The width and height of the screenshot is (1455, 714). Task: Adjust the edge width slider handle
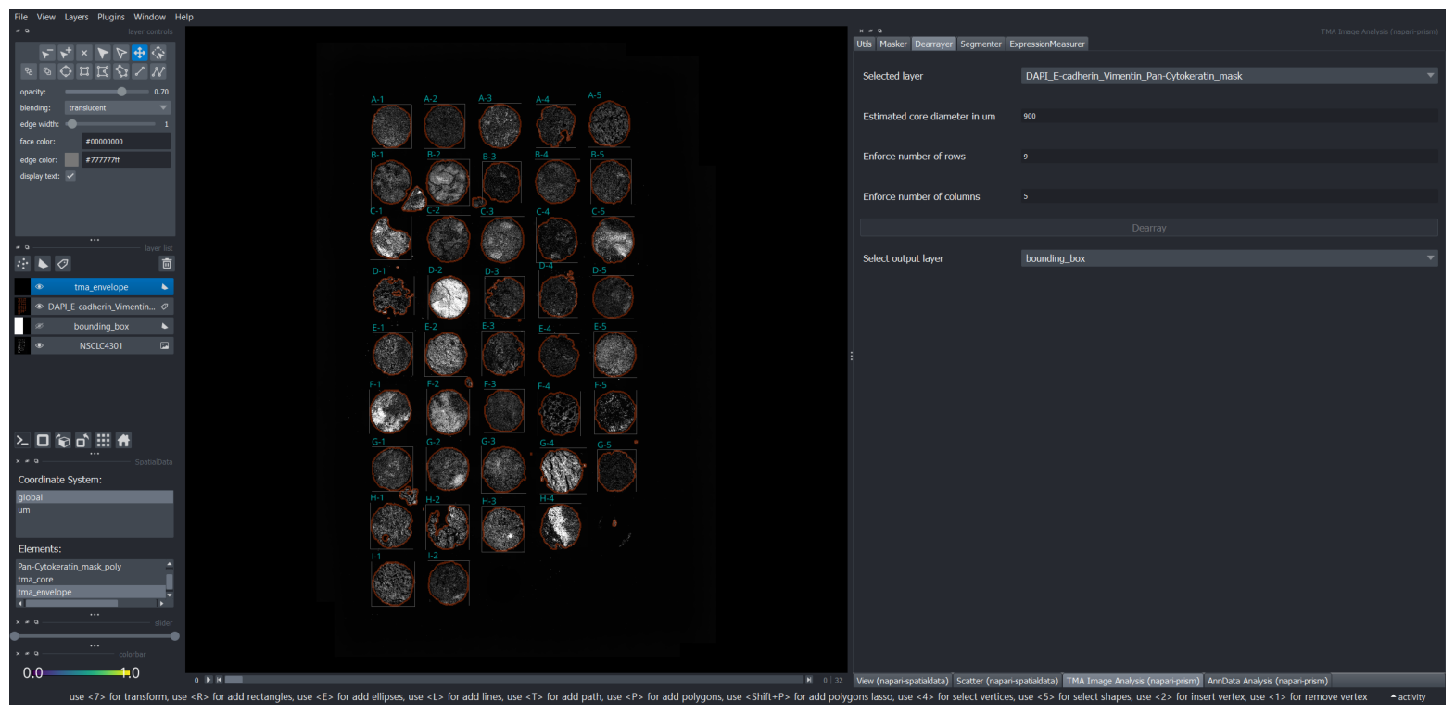pos(71,124)
